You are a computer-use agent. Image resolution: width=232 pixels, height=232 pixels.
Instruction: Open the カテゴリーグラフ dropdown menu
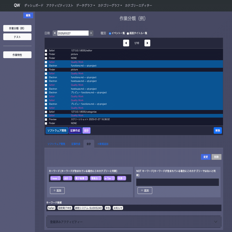tap(110, 5)
